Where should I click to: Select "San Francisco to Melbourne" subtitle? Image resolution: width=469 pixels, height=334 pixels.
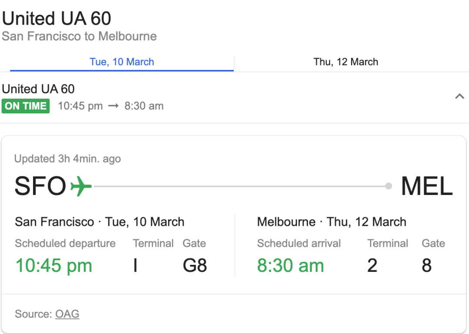pos(79,36)
